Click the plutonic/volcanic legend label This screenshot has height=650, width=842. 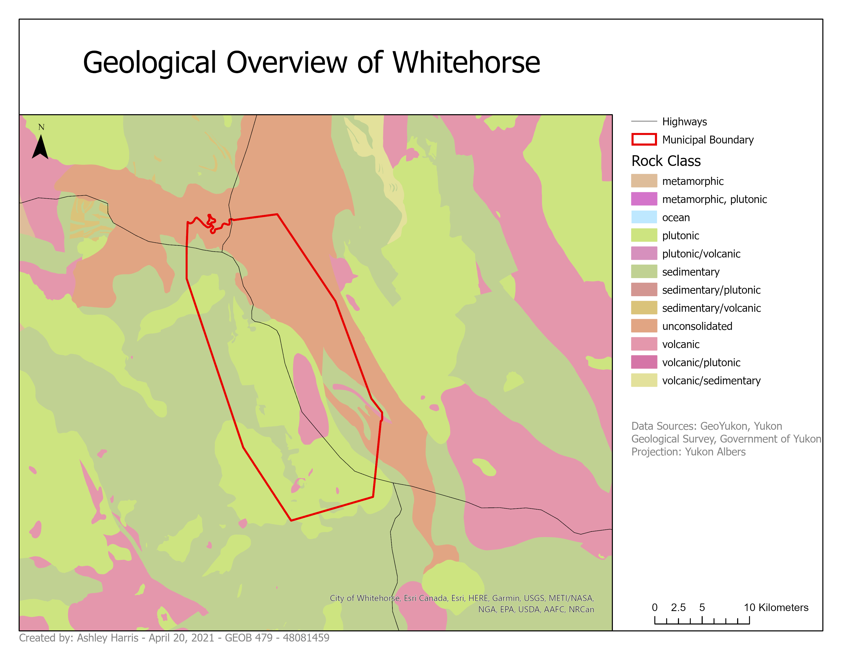point(701,254)
